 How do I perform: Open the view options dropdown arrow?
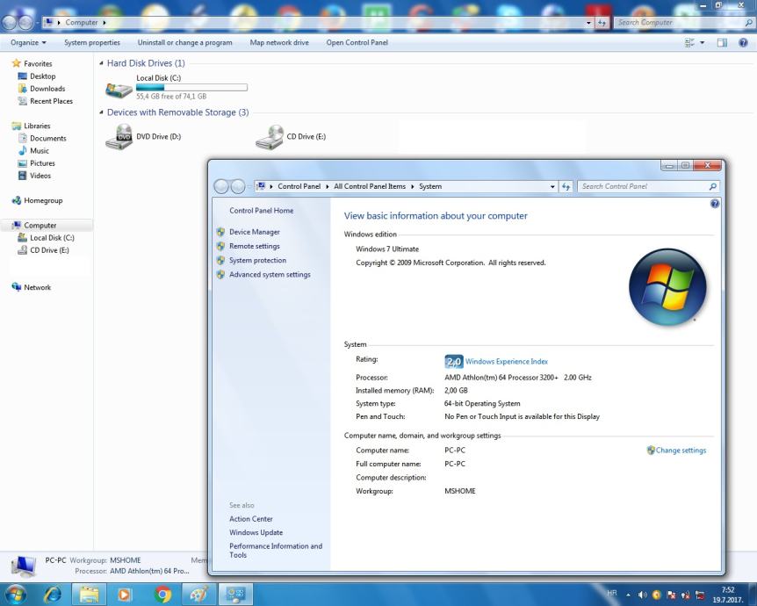point(702,42)
